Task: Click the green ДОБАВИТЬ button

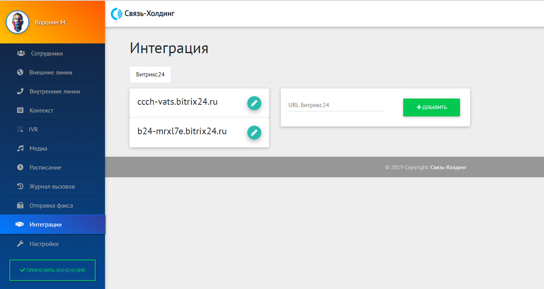Action: coord(432,107)
